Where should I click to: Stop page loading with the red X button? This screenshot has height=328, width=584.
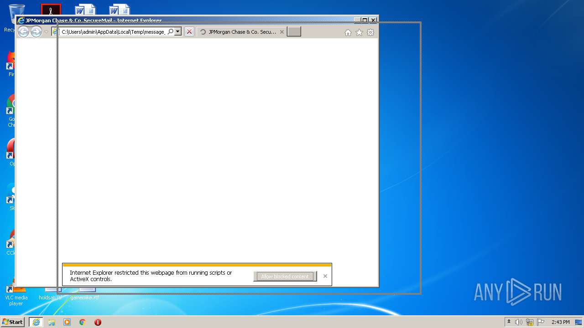[x=189, y=31]
